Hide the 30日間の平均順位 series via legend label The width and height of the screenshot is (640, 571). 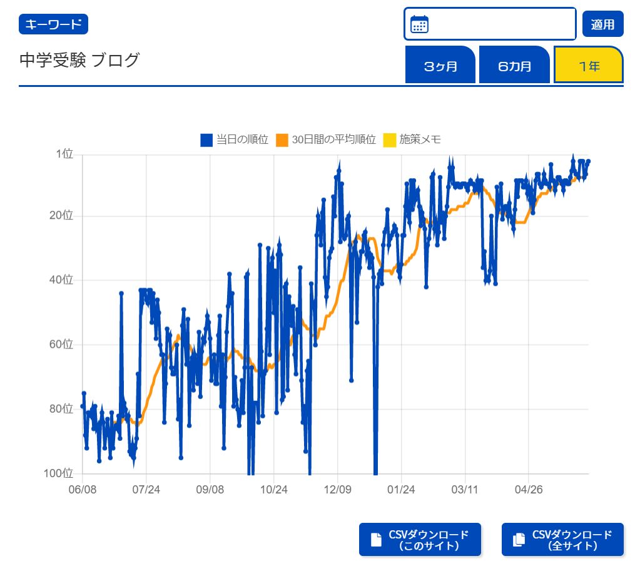tap(333, 140)
